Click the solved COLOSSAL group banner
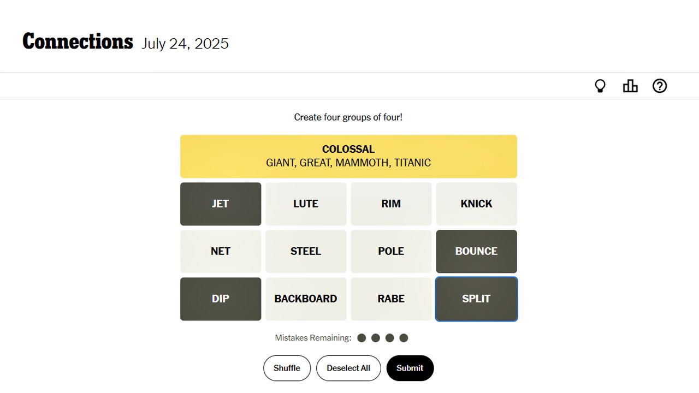 (348, 156)
